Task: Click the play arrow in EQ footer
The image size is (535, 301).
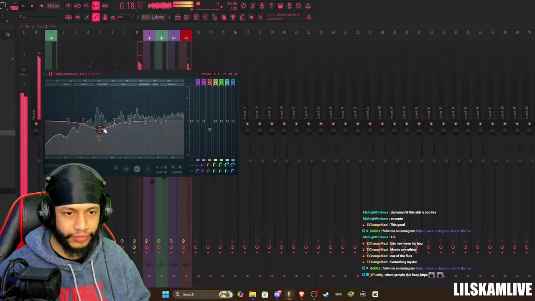Action: pos(116,169)
